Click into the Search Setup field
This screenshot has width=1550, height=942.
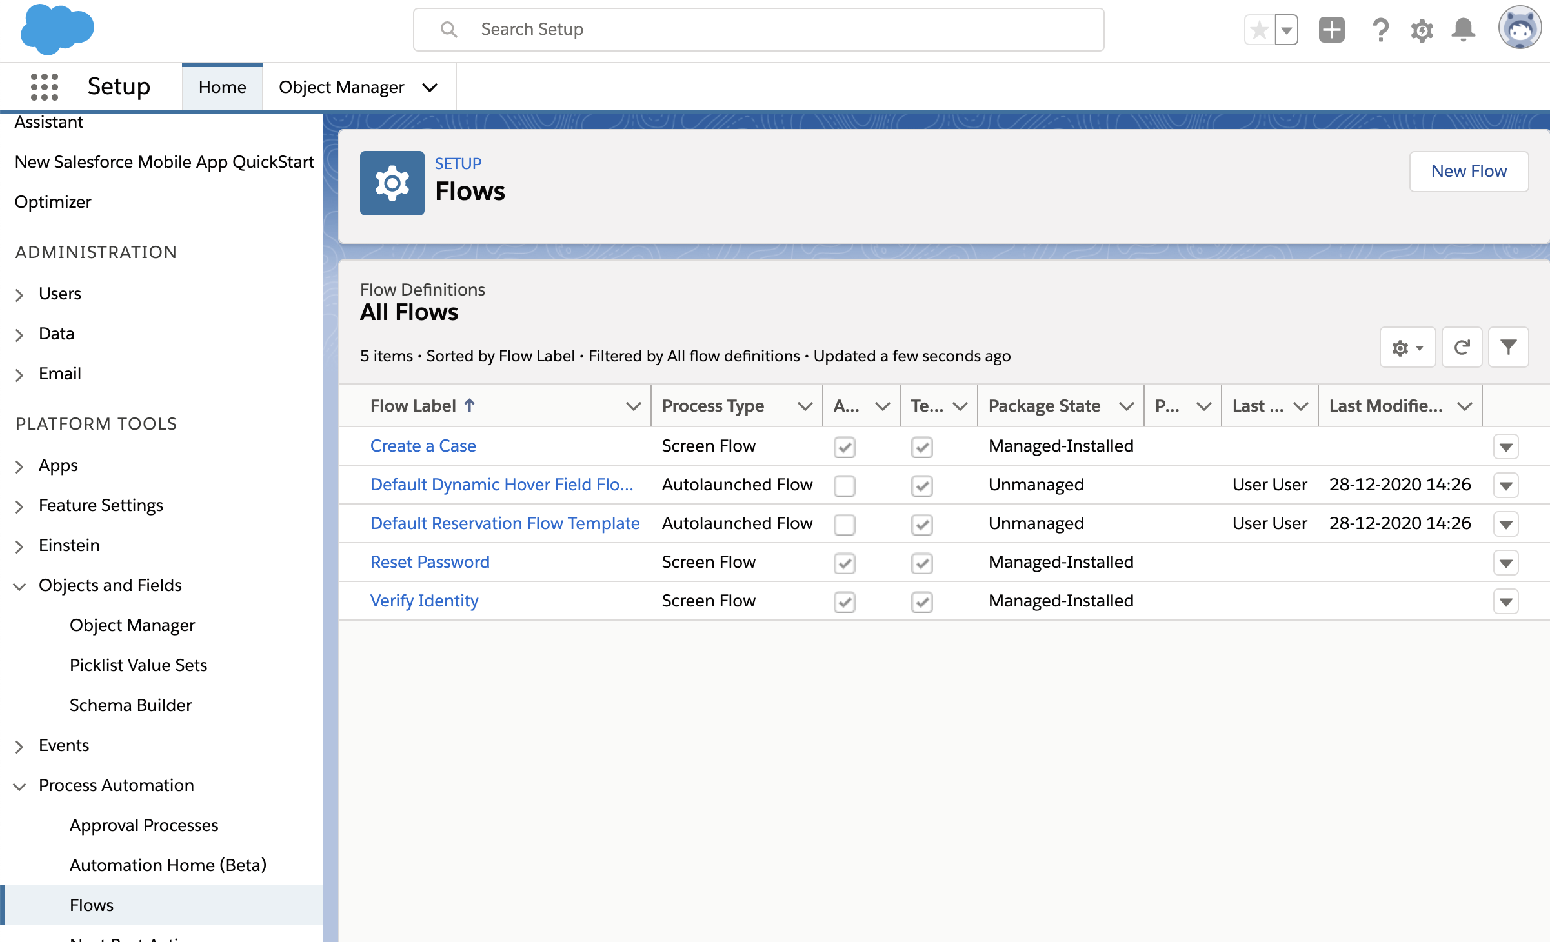tap(758, 30)
